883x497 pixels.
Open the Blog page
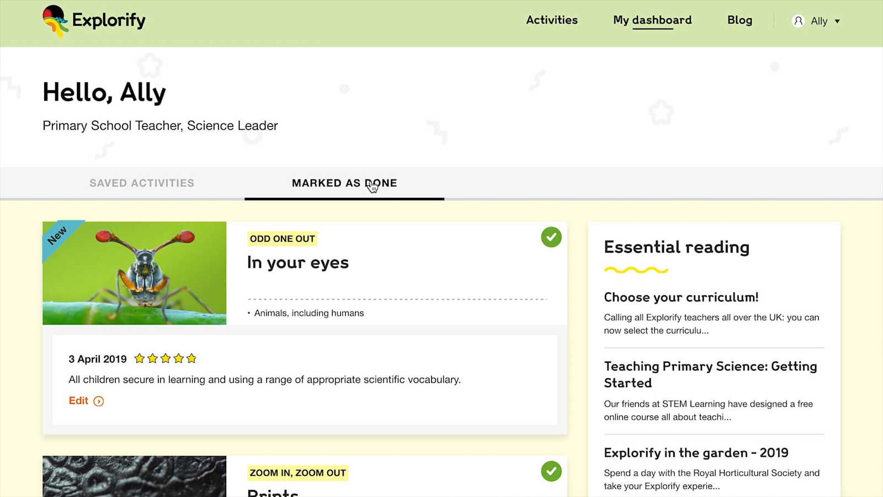click(x=740, y=20)
